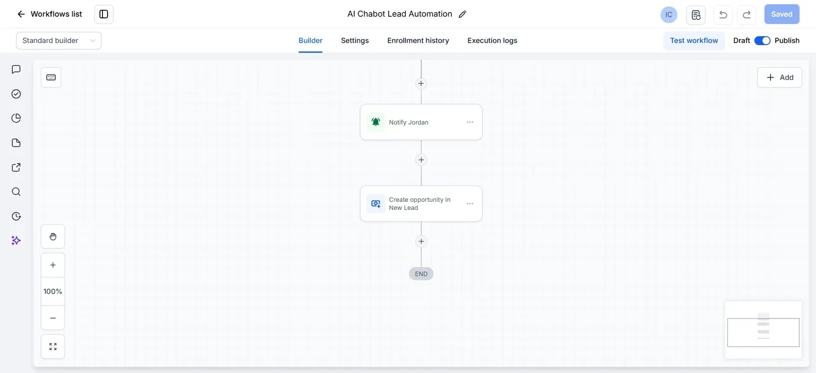Viewport: 816px width, 373px height.
Task: Click the Add button on canvas
Action: pyautogui.click(x=779, y=77)
